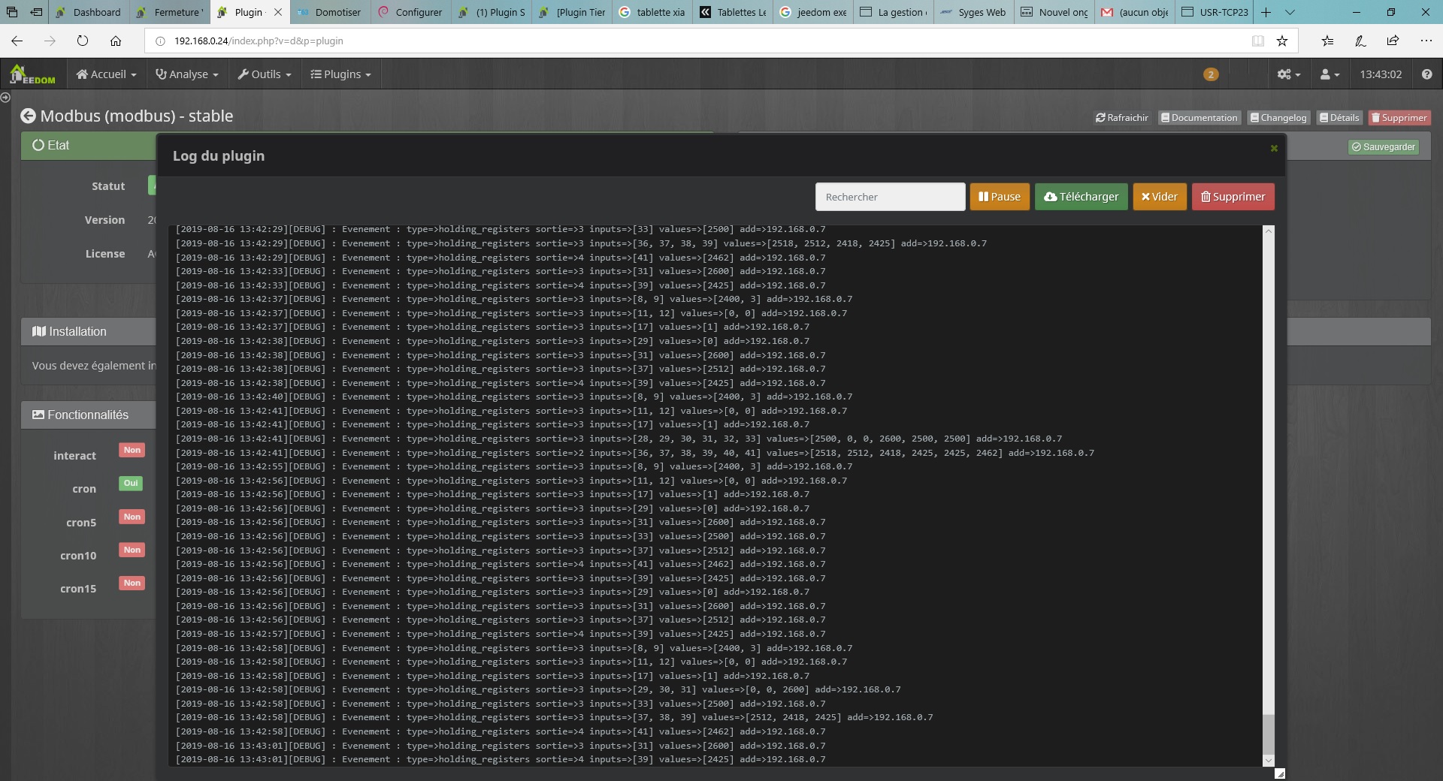1443x781 pixels.
Task: Click the add notes pen icon
Action: tap(1360, 41)
